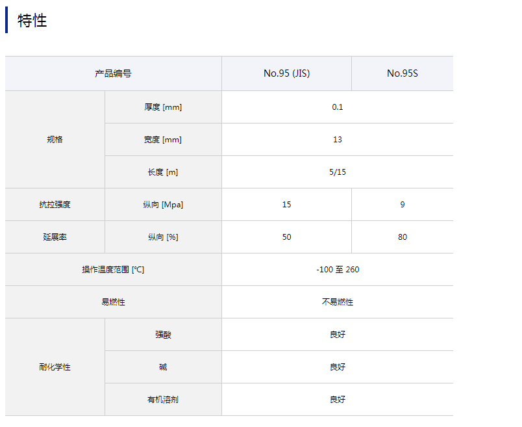Click the 抗拉强度 row header
522x427 pixels.
[55, 205]
